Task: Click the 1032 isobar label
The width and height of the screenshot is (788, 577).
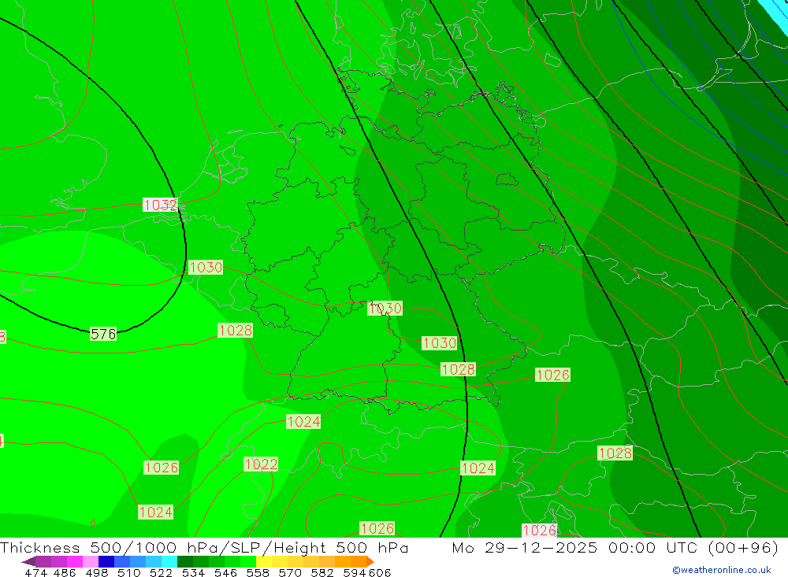Action: click(x=160, y=205)
